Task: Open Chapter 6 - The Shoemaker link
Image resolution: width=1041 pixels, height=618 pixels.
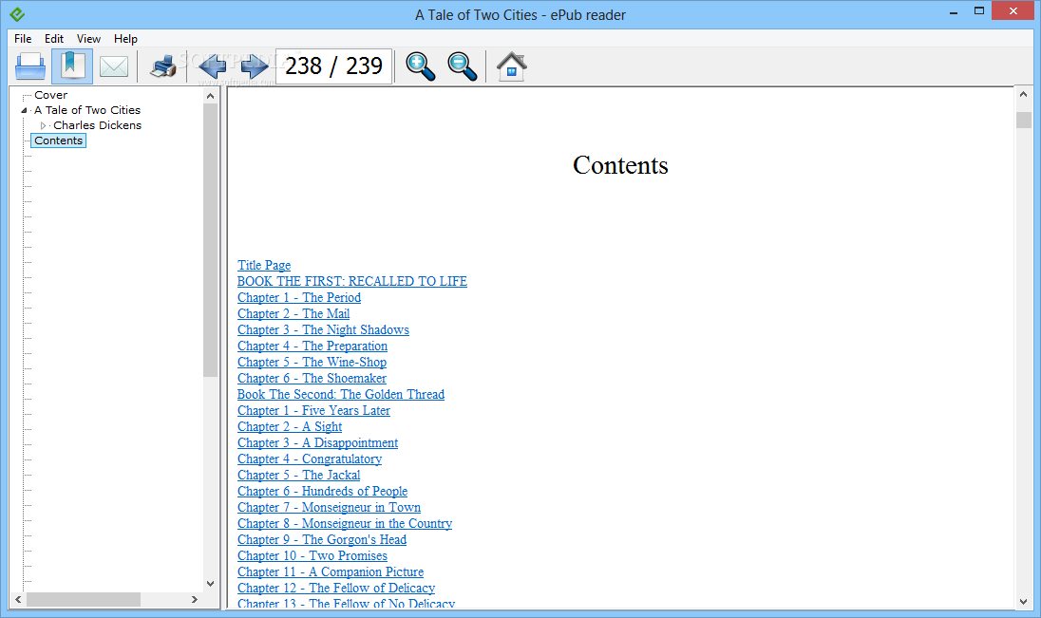Action: pyautogui.click(x=312, y=379)
